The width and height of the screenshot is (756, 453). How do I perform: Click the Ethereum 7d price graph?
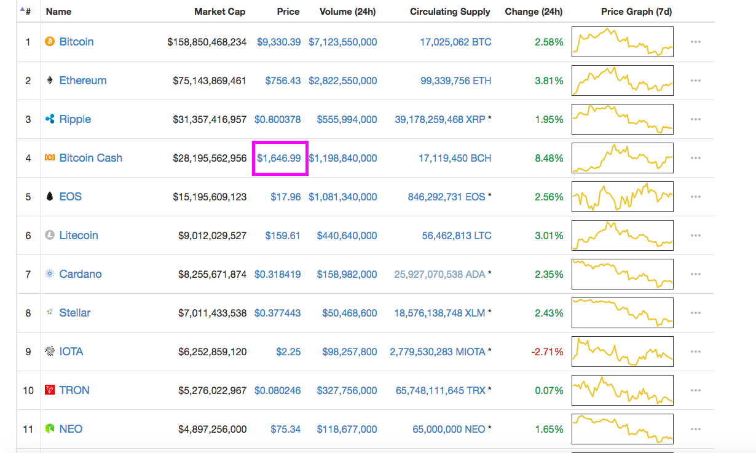622,81
